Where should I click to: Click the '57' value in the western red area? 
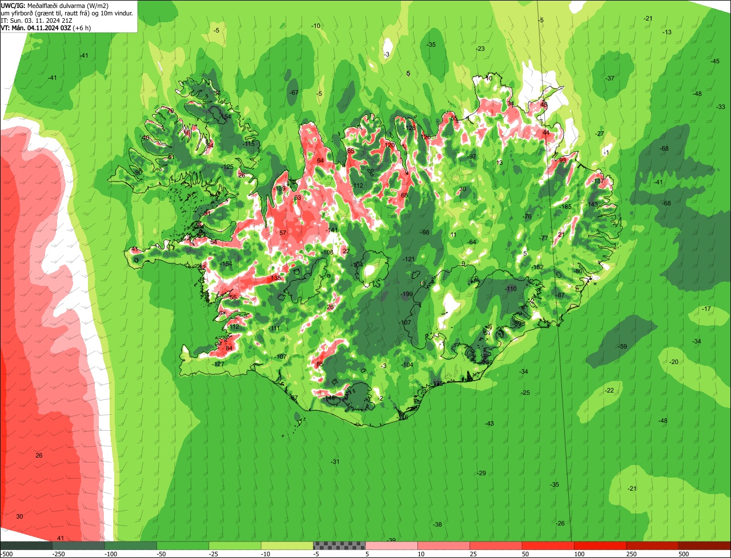pyautogui.click(x=283, y=233)
